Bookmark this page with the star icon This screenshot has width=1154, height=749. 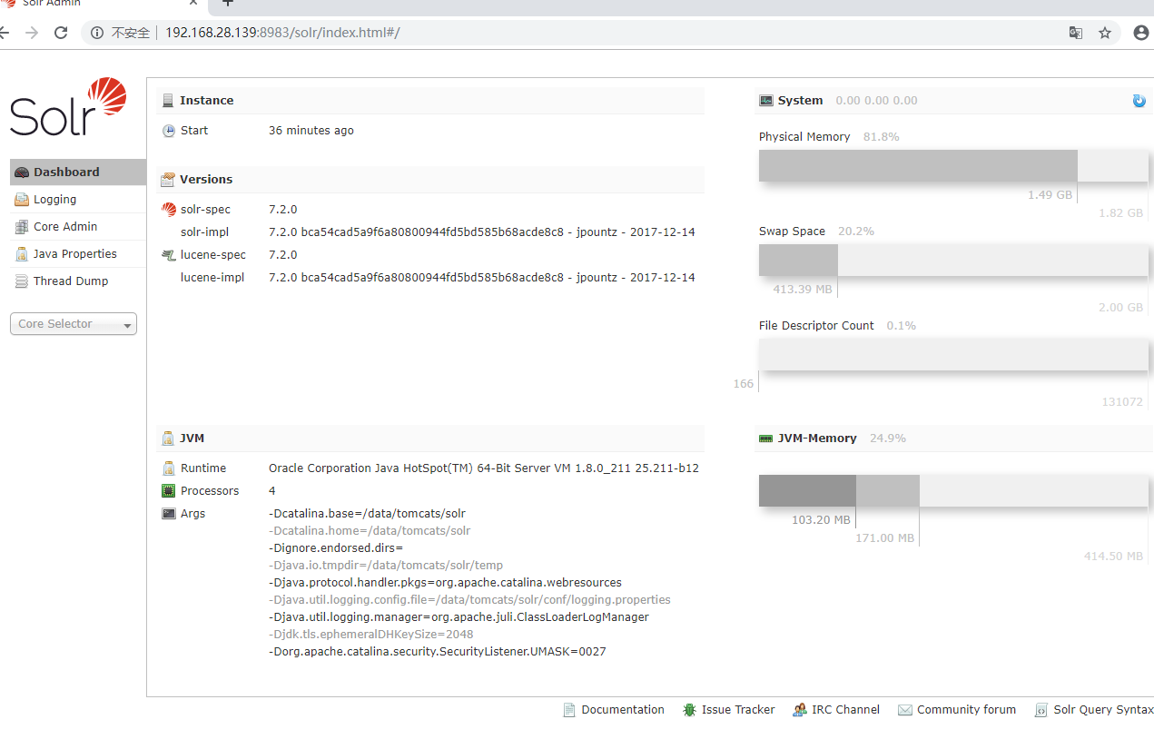point(1105,32)
